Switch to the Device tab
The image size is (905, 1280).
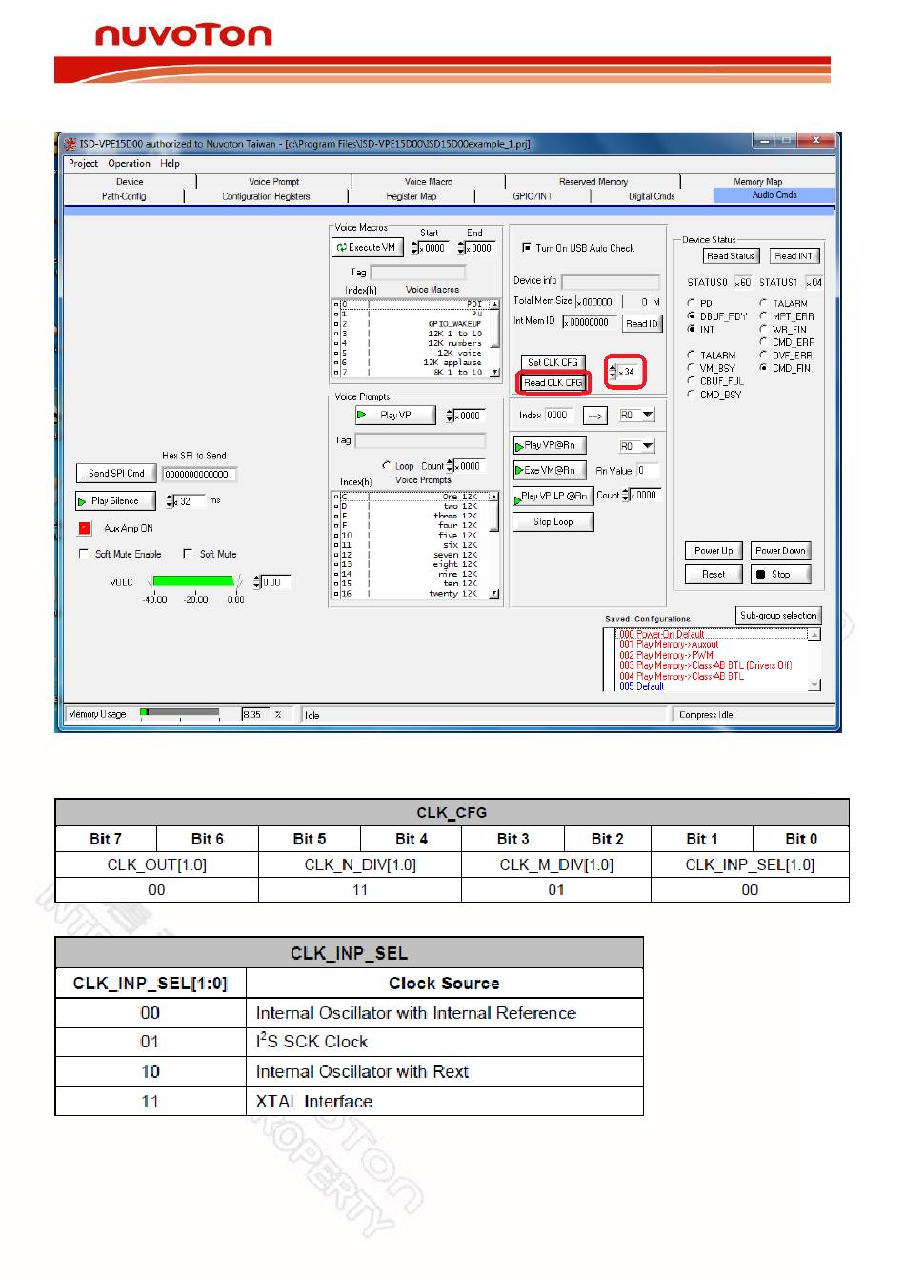130,182
